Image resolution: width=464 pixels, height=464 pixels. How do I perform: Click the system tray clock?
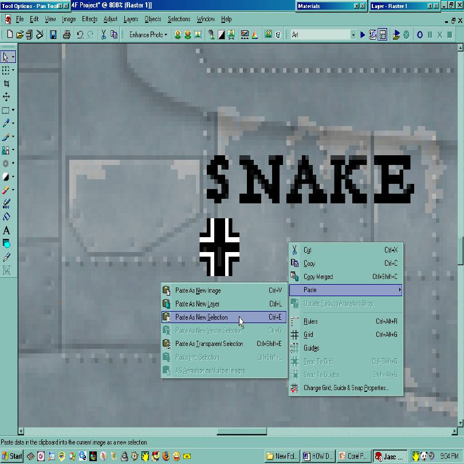[x=449, y=456]
